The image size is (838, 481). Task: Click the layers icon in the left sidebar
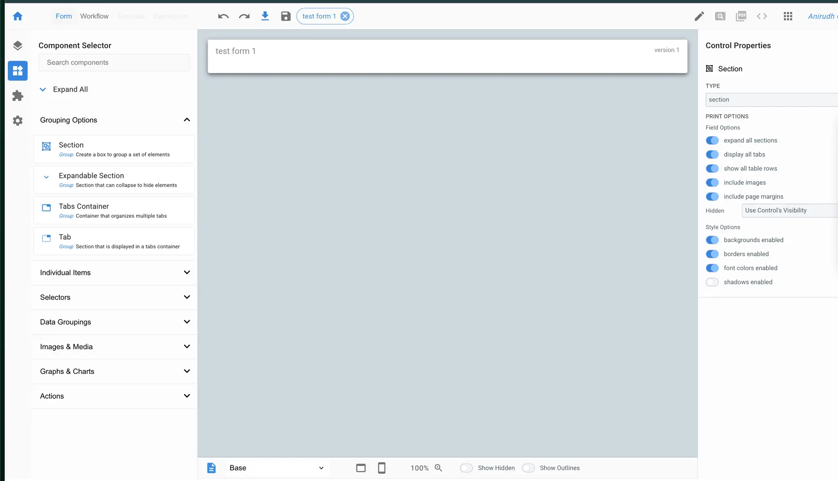point(17,45)
